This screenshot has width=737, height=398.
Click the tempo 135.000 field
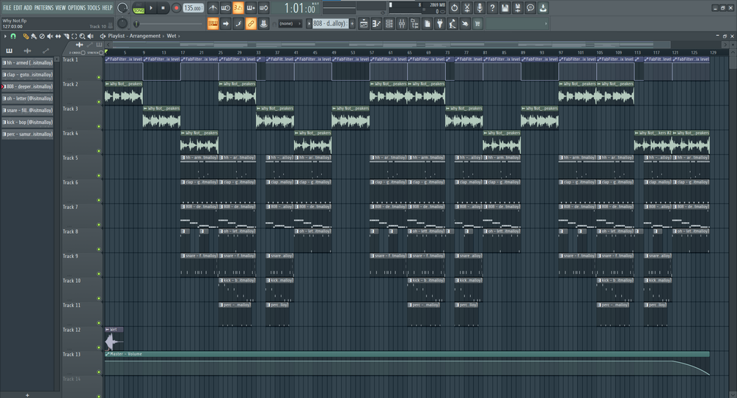(x=193, y=8)
